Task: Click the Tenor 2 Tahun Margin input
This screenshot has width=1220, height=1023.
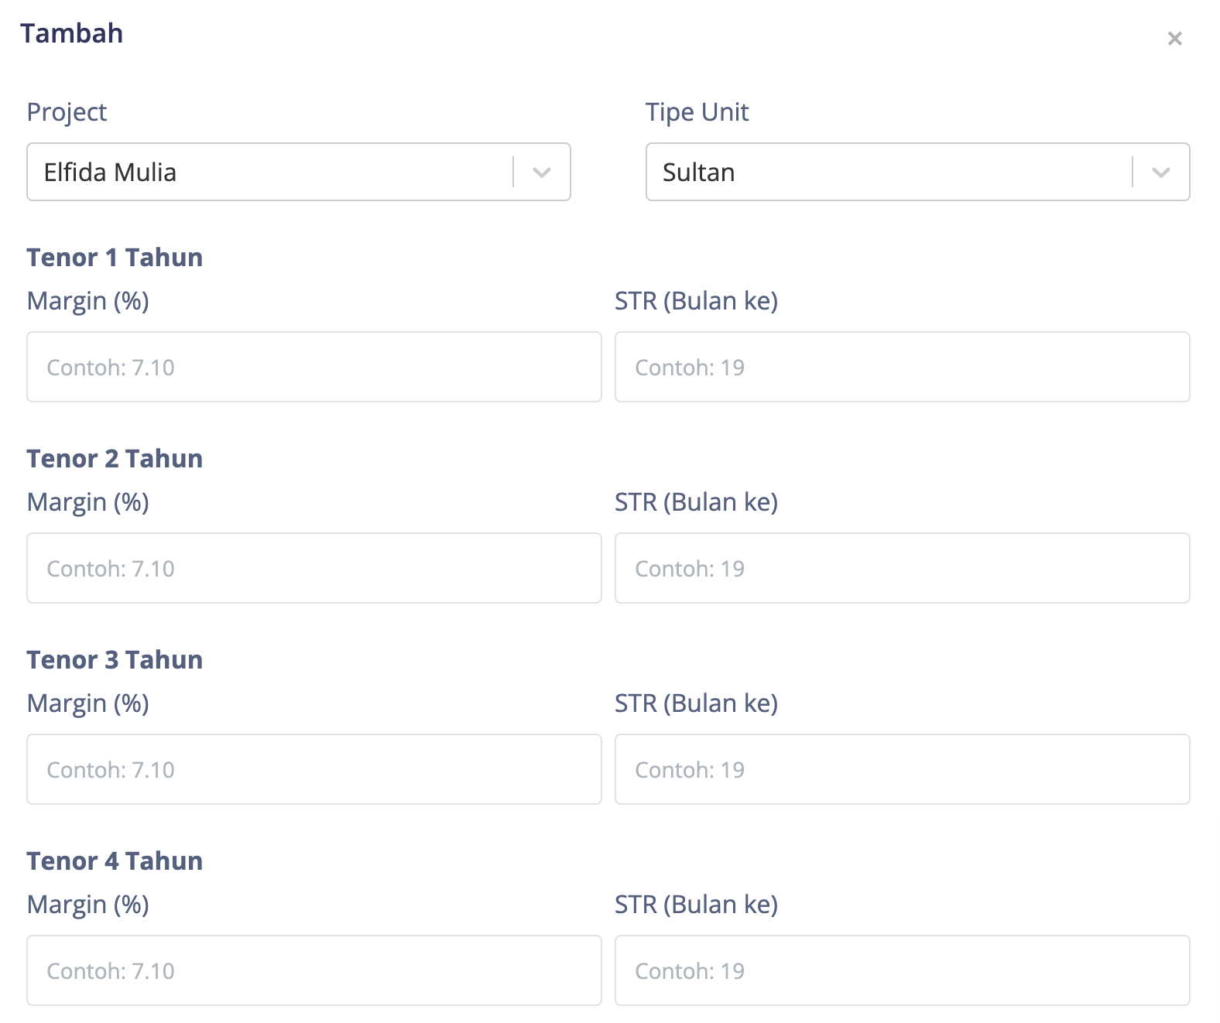Action: click(314, 568)
